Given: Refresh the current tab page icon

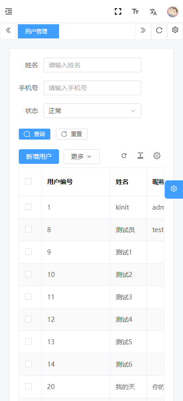Looking at the screenshot, I should pos(159,30).
